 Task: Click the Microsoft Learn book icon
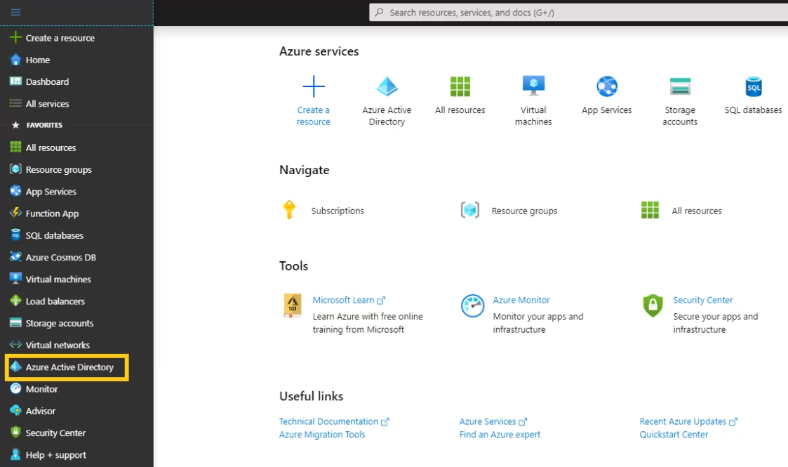click(293, 305)
